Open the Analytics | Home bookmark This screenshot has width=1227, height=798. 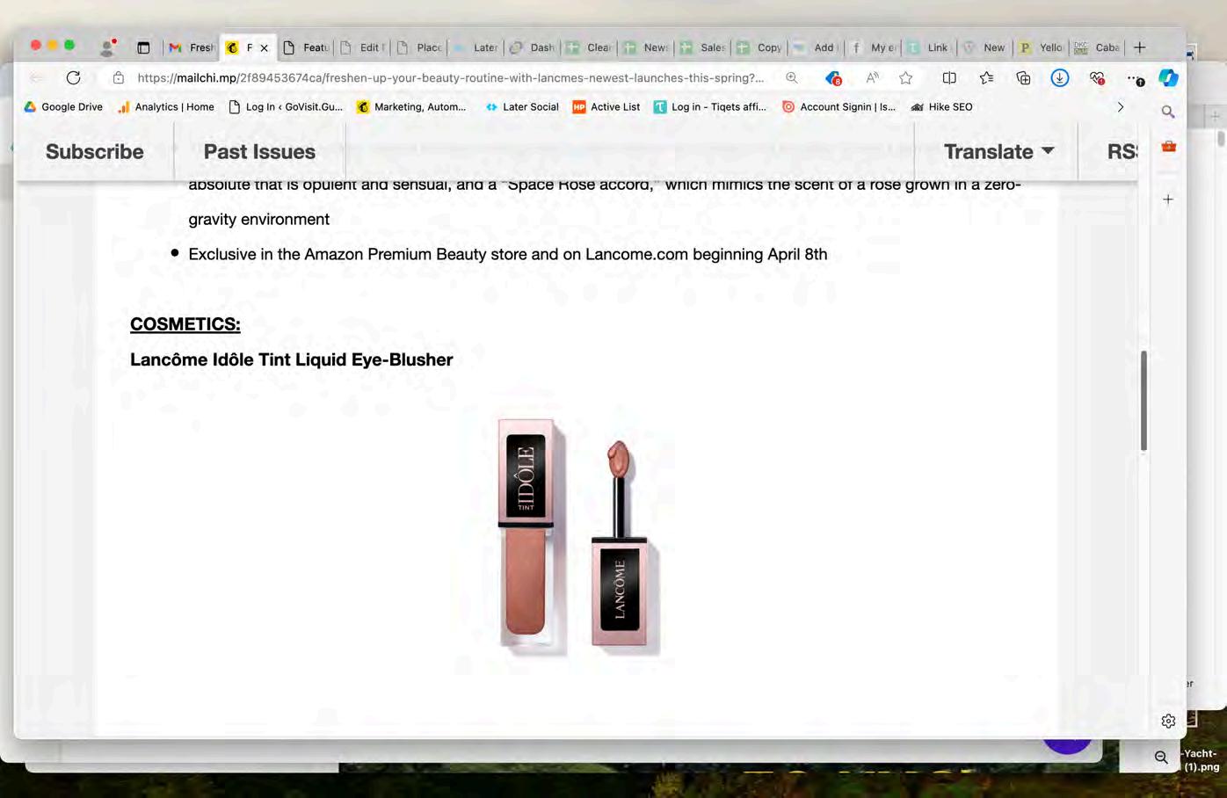pyautogui.click(x=166, y=107)
